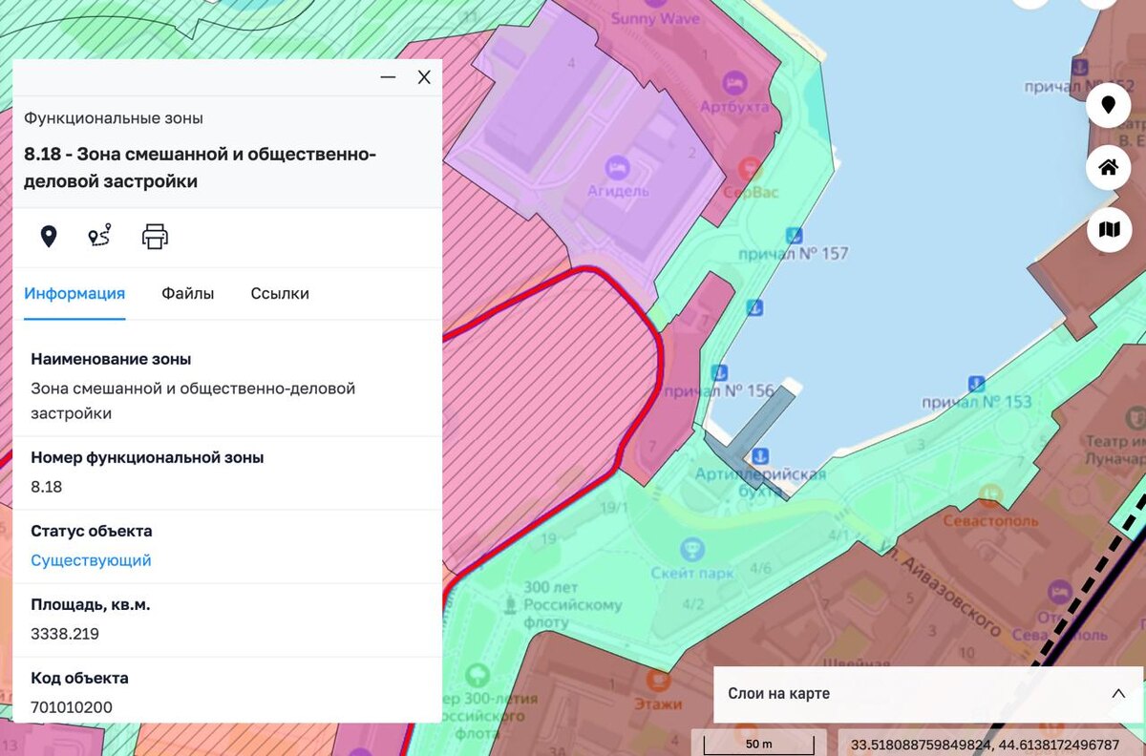Click the 50 m scale bar
This screenshot has height=756, width=1146.
[x=759, y=743]
